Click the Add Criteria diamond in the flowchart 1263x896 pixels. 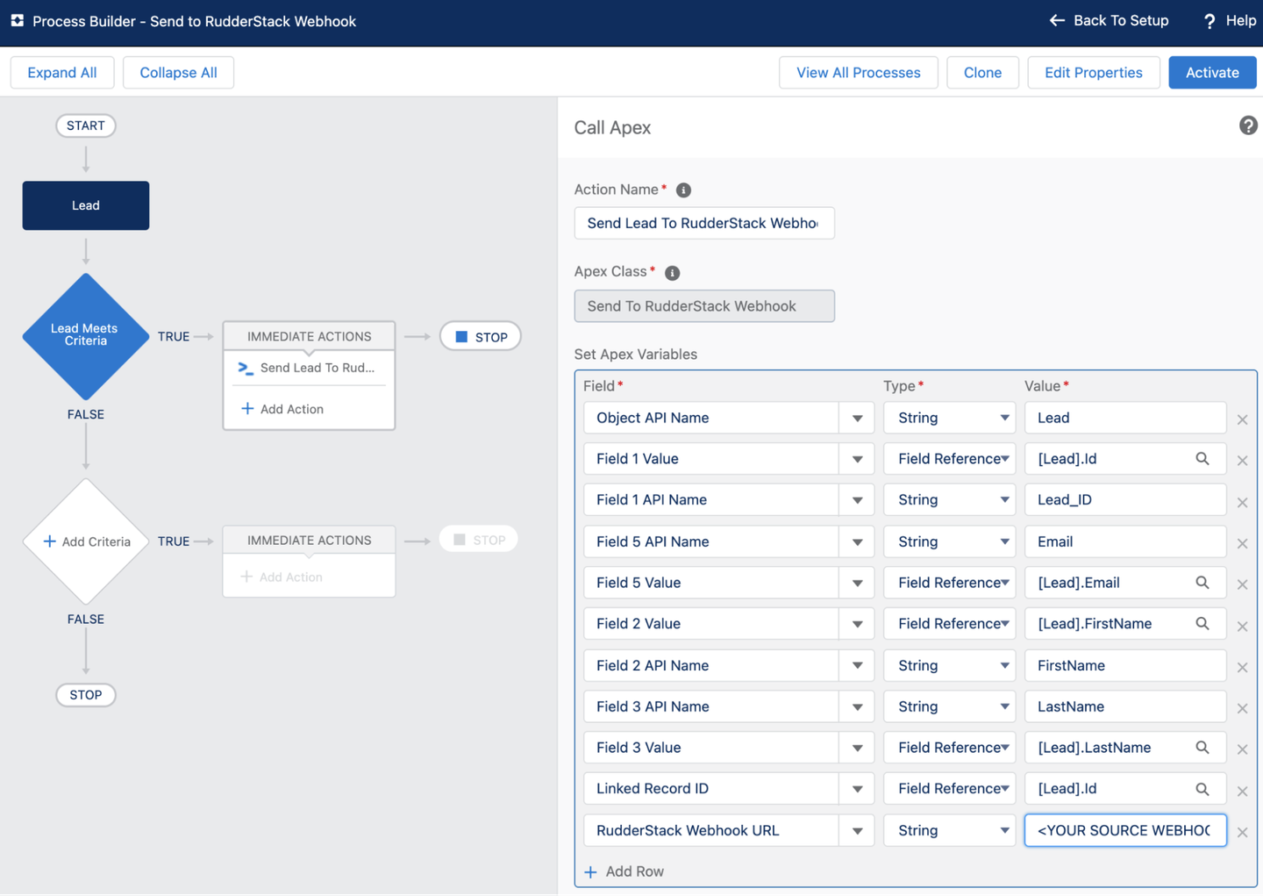(85, 541)
